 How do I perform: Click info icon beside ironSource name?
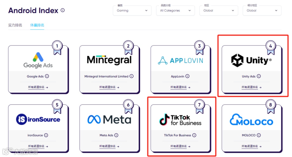[46, 135]
